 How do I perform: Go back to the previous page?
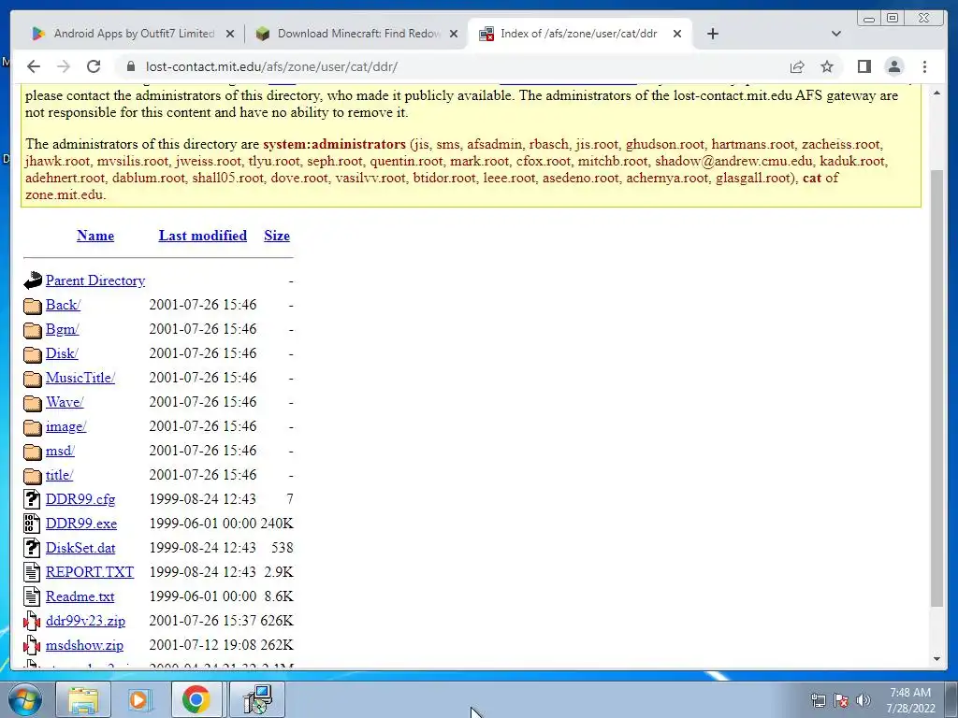(x=34, y=66)
